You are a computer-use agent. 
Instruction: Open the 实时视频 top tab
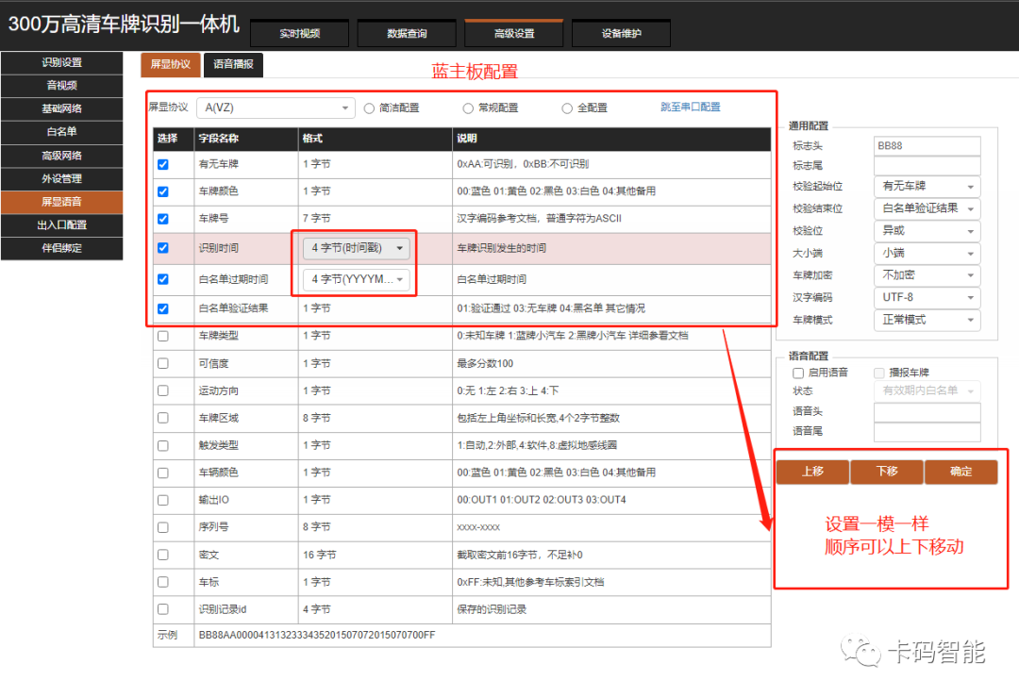coord(300,34)
